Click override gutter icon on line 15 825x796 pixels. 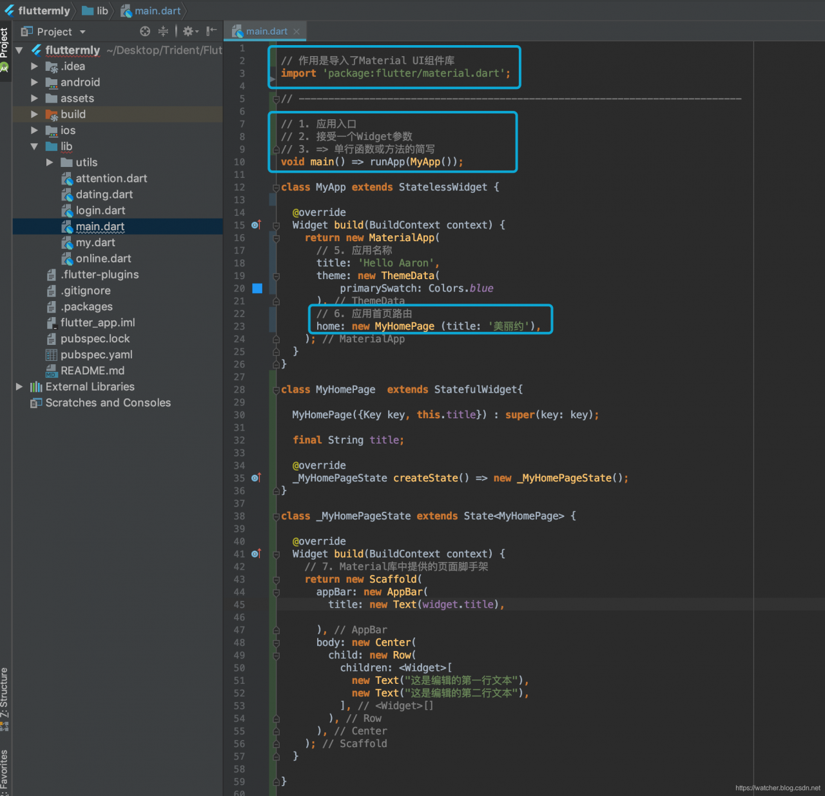(256, 225)
